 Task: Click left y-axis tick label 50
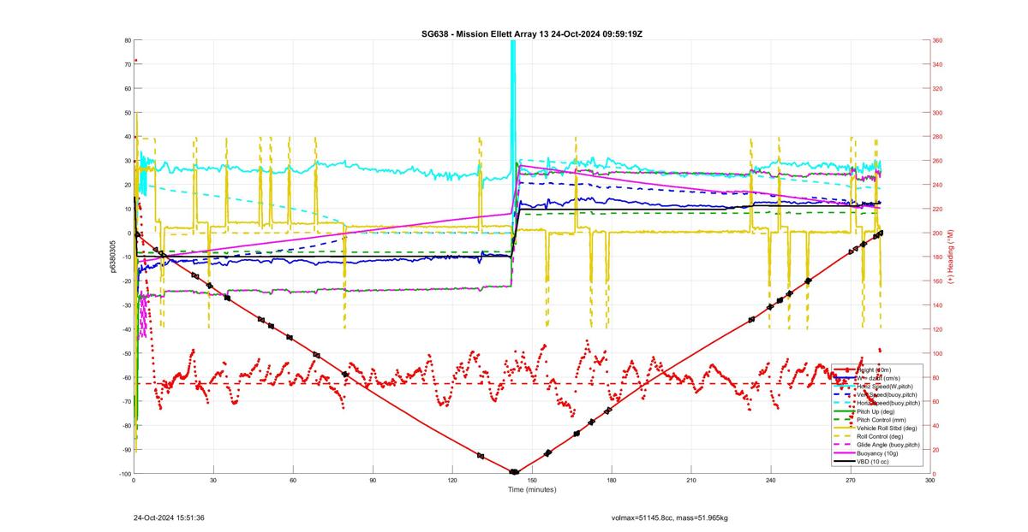pyautogui.click(x=128, y=113)
